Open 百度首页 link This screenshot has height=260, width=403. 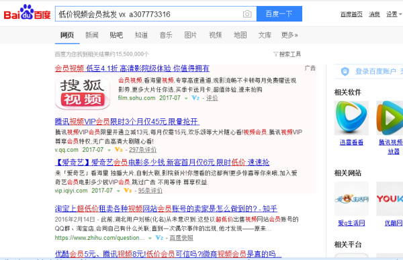click(351, 14)
